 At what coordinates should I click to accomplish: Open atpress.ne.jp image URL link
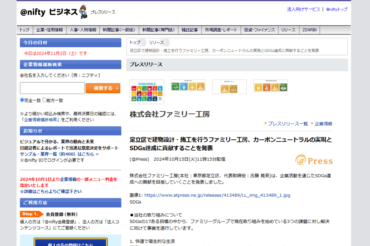click(x=217, y=195)
